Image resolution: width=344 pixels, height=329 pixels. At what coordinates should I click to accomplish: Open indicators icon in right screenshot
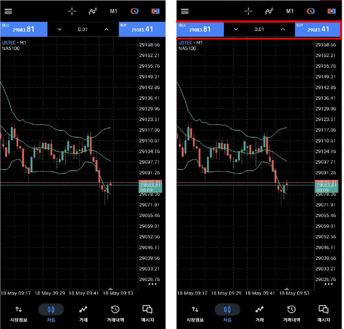point(269,11)
